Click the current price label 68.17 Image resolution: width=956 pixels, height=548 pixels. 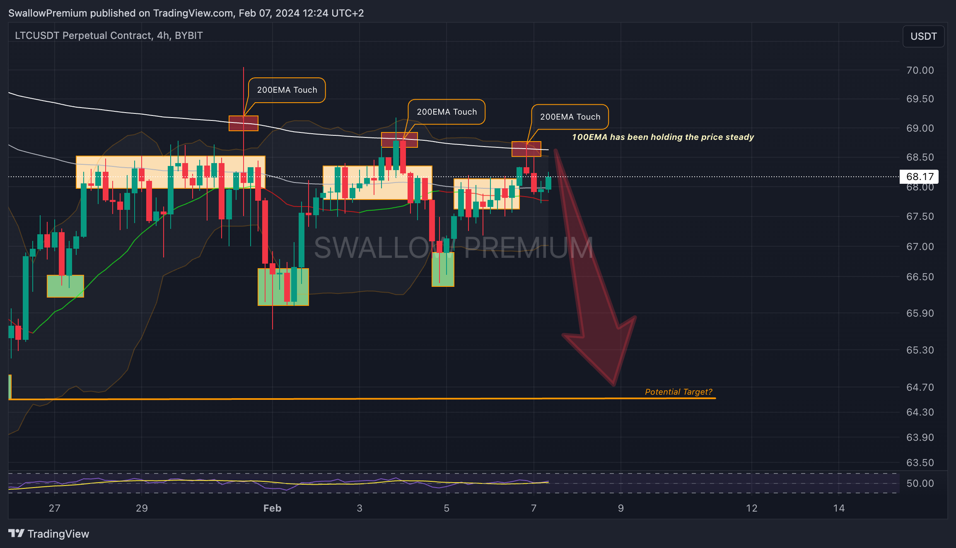(919, 177)
